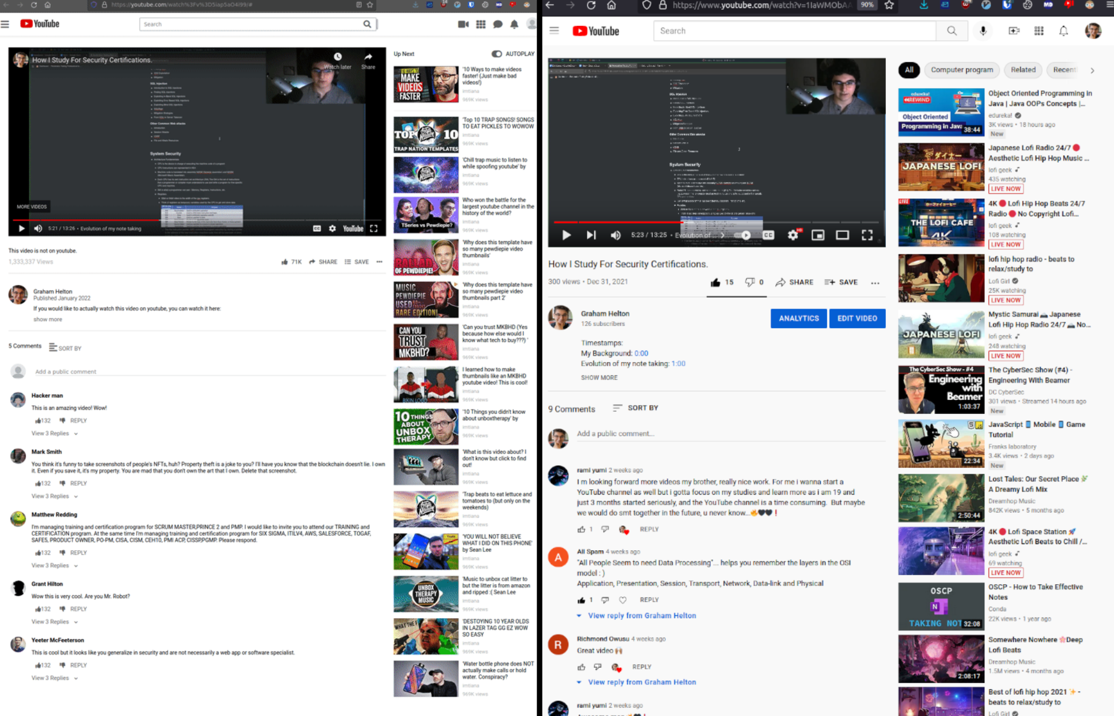Select the Related filter chip
The width and height of the screenshot is (1114, 716).
click(1022, 70)
